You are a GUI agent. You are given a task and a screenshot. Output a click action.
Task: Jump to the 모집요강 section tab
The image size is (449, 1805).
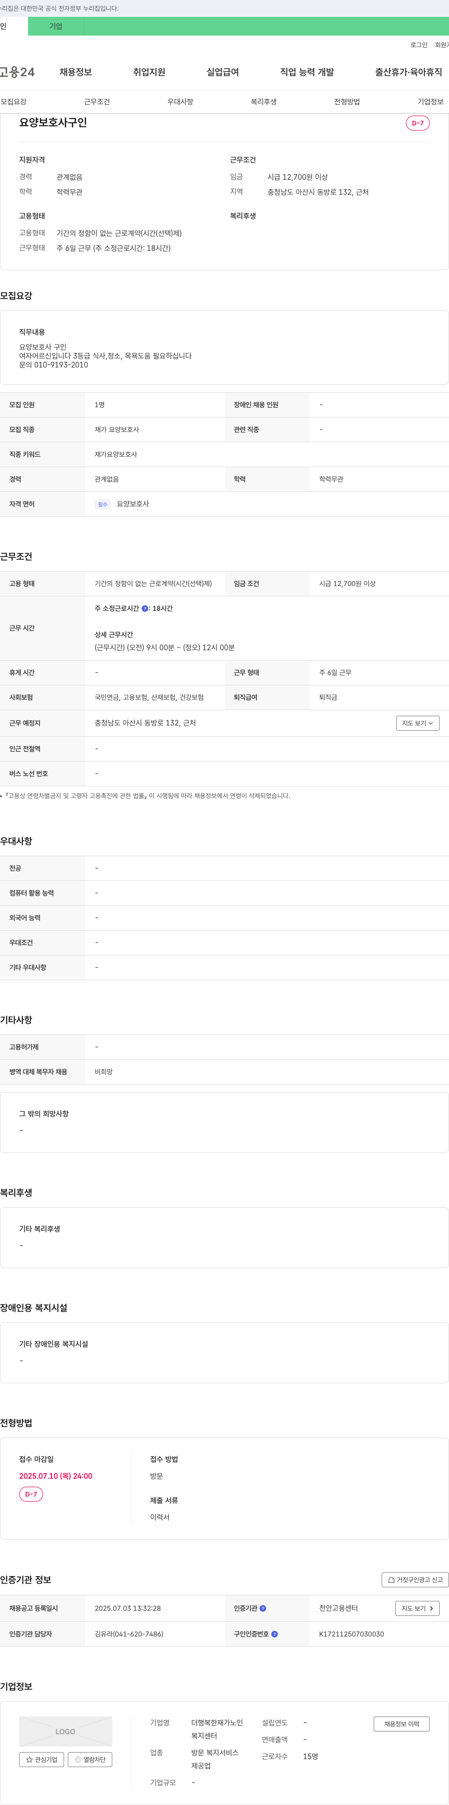coord(13,102)
